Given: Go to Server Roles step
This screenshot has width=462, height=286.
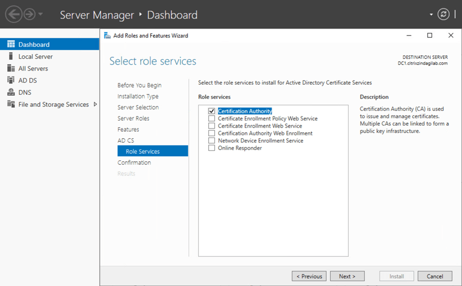Looking at the screenshot, I should point(133,118).
